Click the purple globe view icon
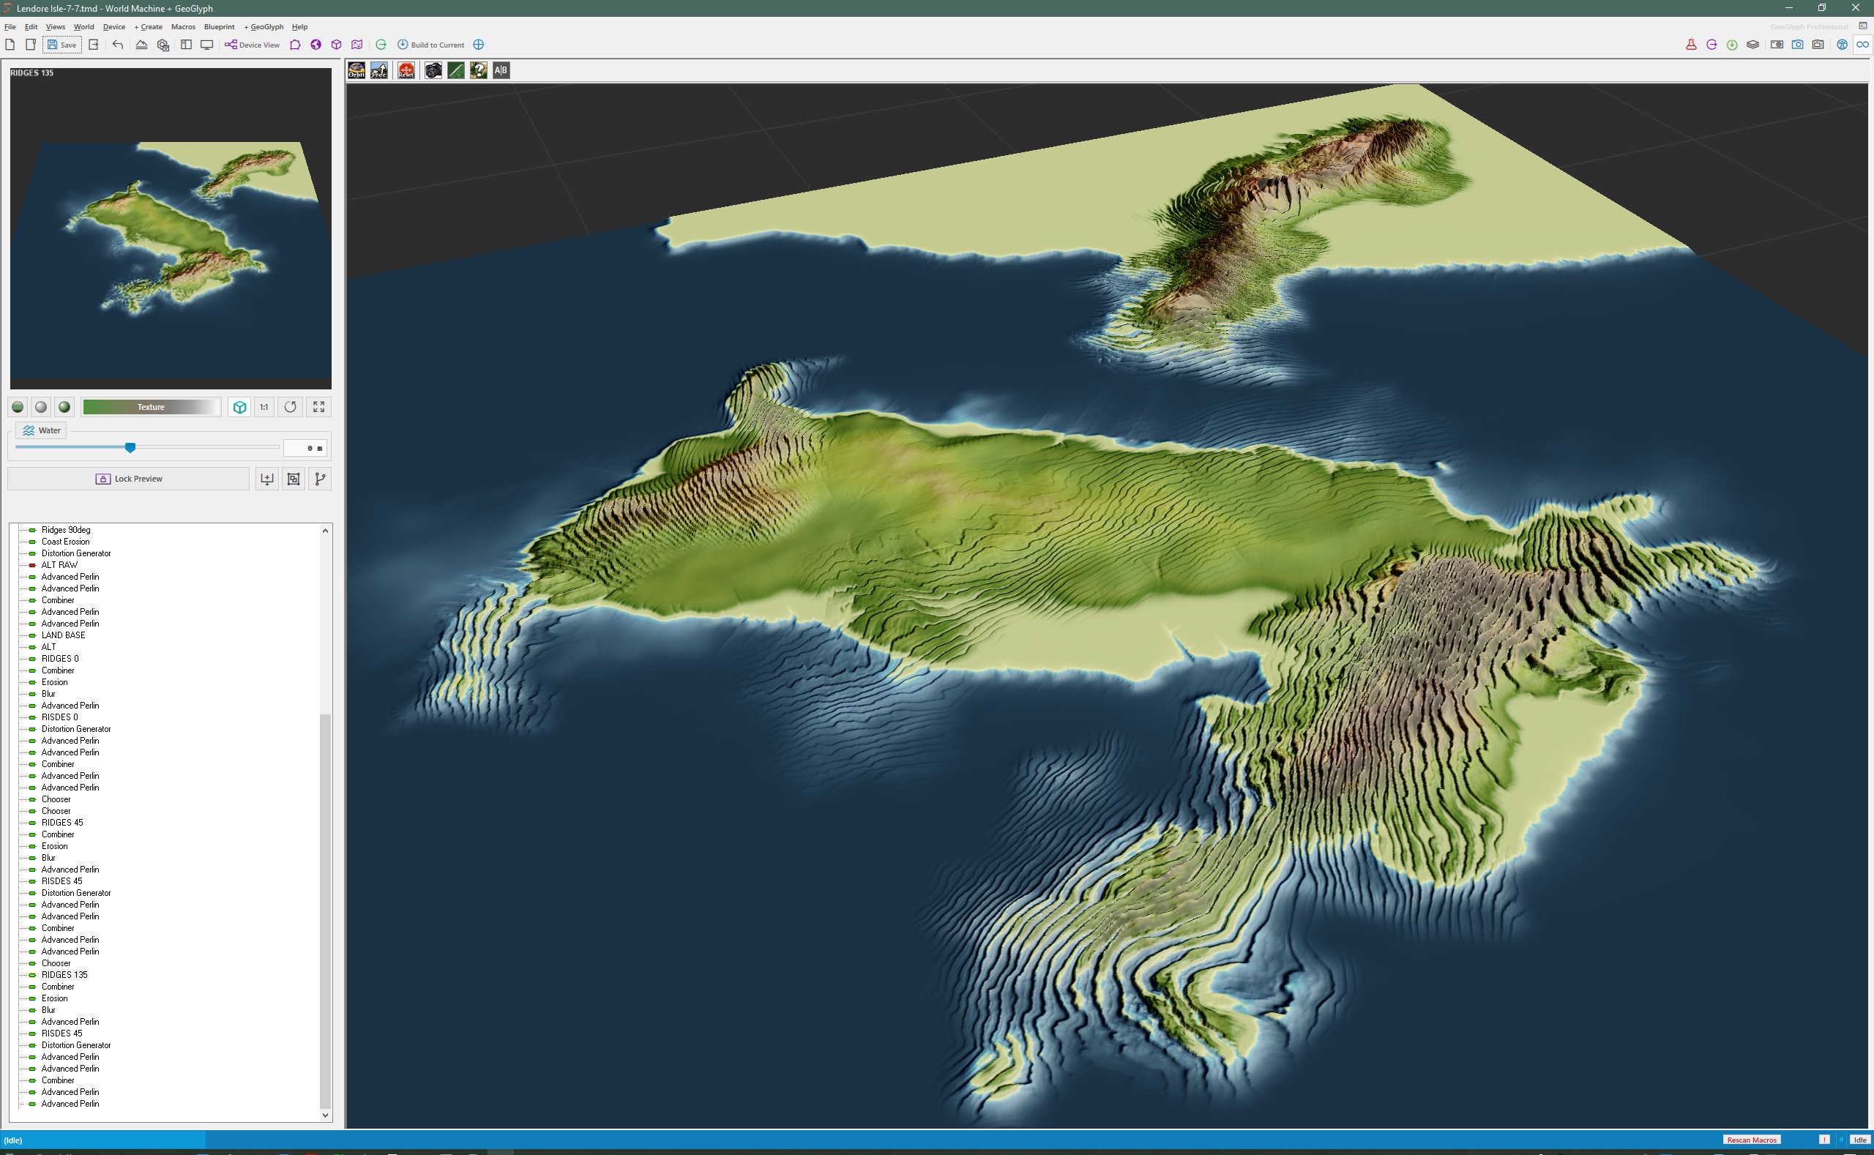 click(316, 45)
